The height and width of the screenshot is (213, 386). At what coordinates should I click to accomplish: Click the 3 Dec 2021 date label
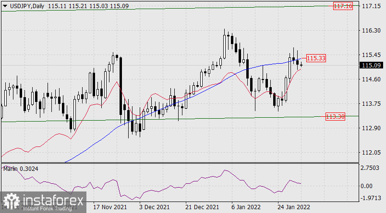point(154,208)
